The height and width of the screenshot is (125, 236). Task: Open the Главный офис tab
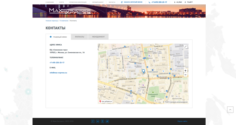pos(58,37)
